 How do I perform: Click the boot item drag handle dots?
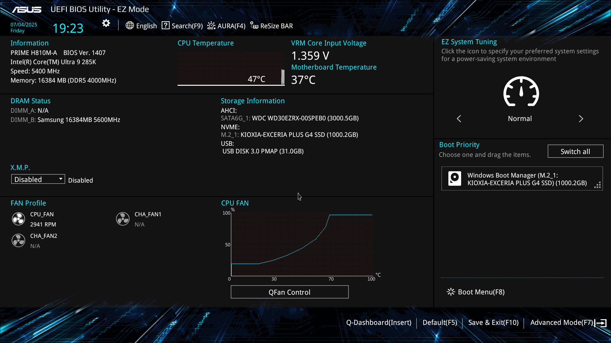(x=598, y=185)
